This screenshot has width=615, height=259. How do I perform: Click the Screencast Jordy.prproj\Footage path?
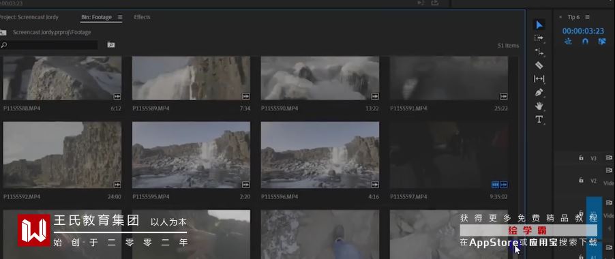(x=52, y=33)
